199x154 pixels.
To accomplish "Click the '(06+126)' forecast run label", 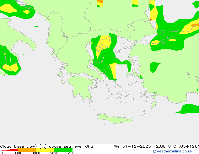I will click(x=189, y=146).
